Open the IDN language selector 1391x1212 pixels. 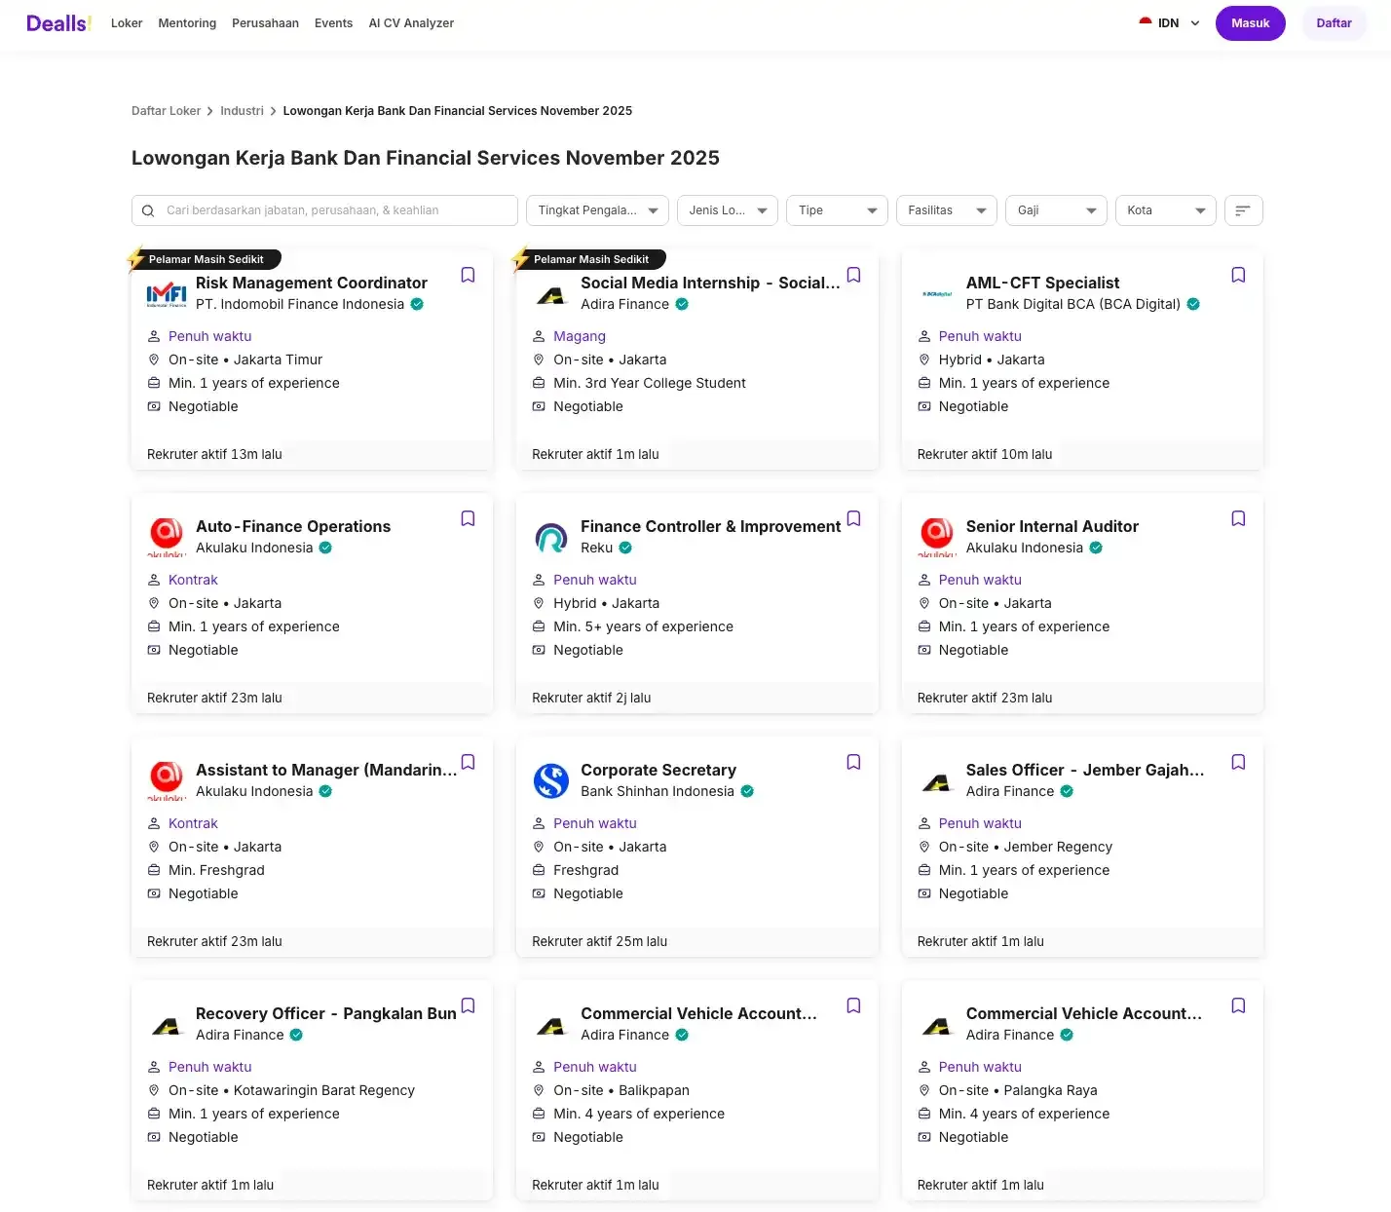coord(1169,23)
